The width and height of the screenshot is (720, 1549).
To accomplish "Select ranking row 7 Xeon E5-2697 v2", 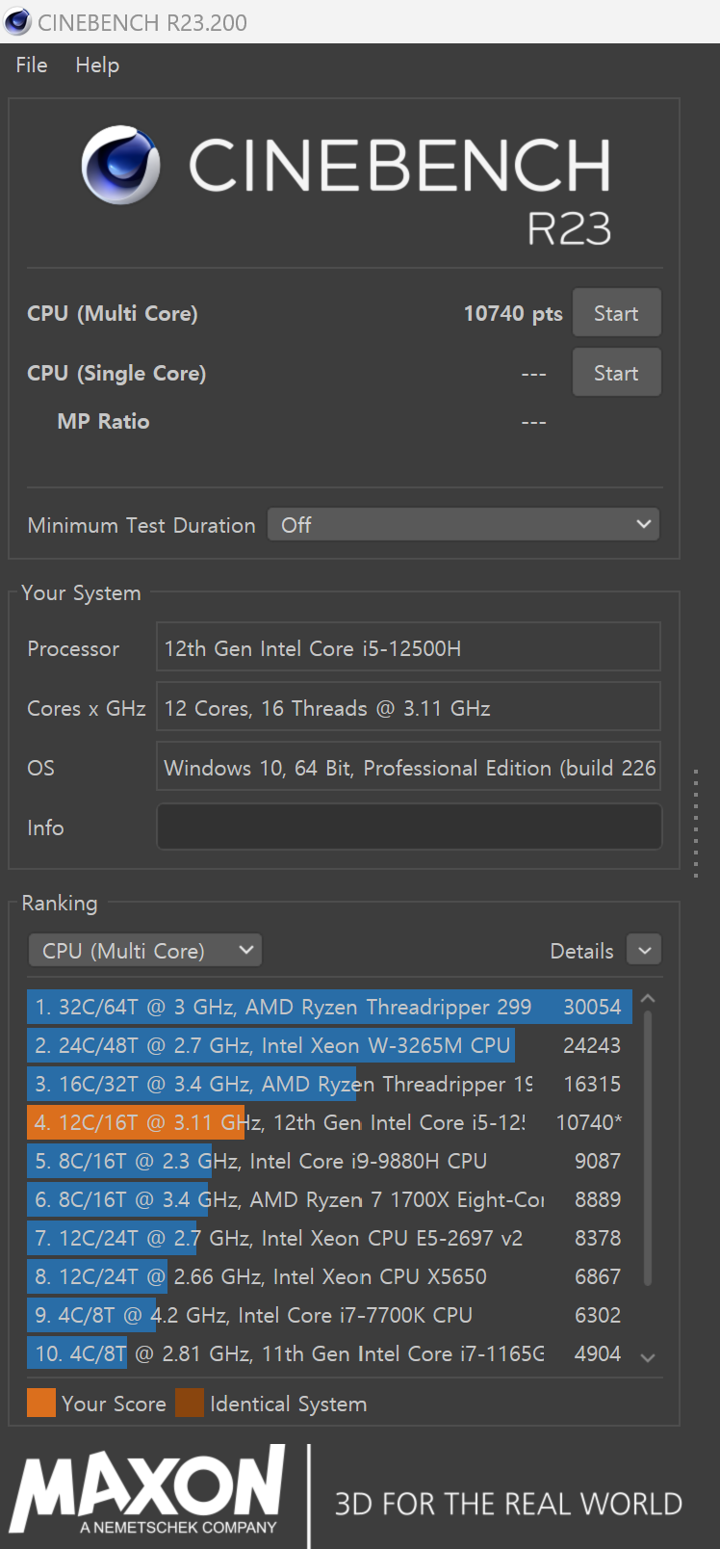I will point(329,1238).
